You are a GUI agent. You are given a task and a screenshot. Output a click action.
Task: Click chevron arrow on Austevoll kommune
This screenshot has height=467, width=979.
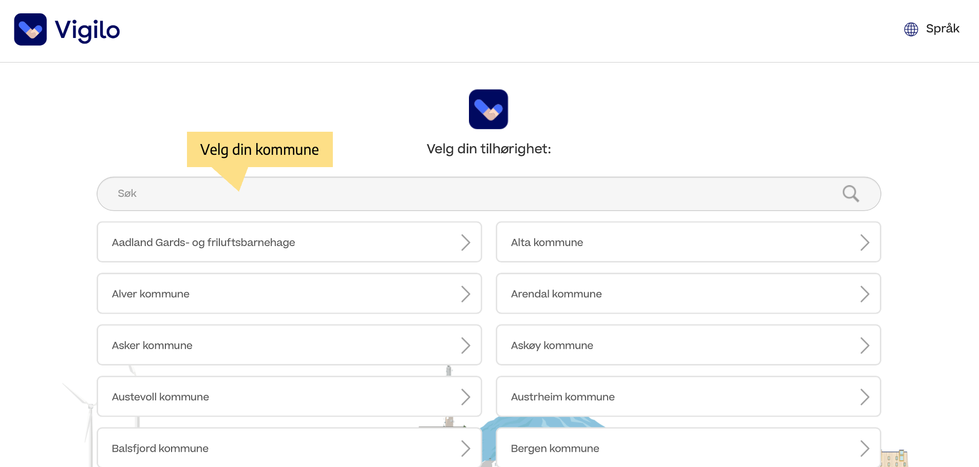coord(466,397)
